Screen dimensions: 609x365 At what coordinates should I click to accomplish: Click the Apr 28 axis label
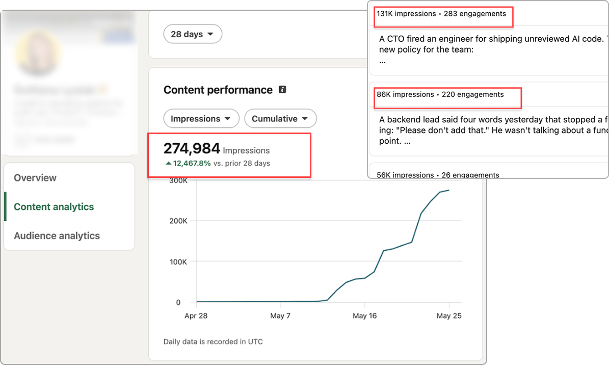[x=196, y=316]
